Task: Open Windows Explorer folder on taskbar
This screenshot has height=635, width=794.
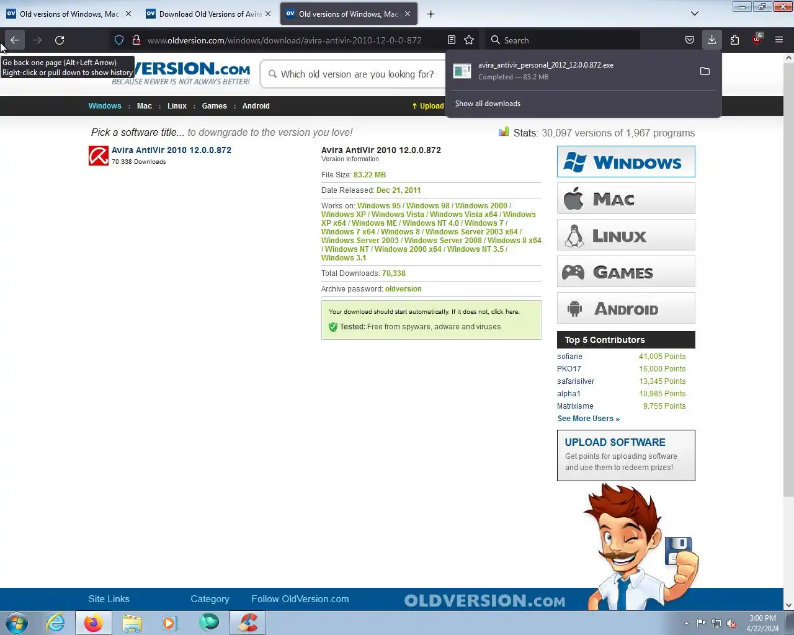Action: [x=132, y=623]
